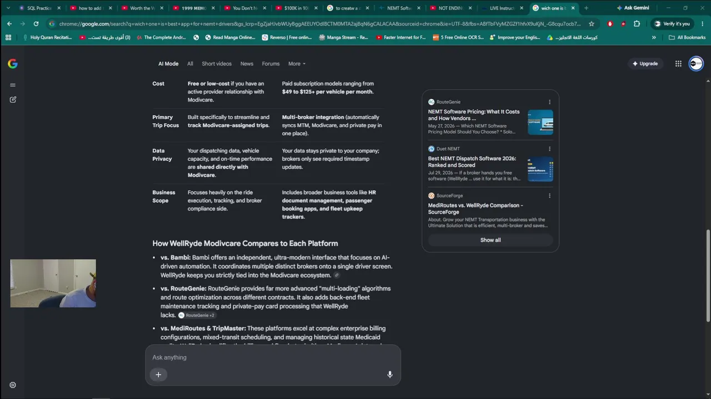Bookmark this page with the star icon
Screen dimensions: 711x399
pyautogui.click(x=592, y=24)
